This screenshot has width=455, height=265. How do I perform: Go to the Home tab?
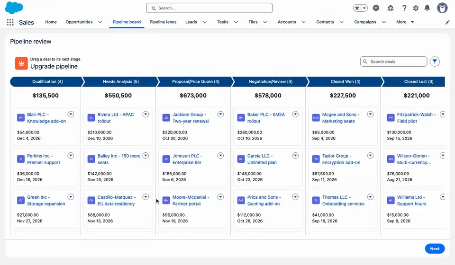51,22
